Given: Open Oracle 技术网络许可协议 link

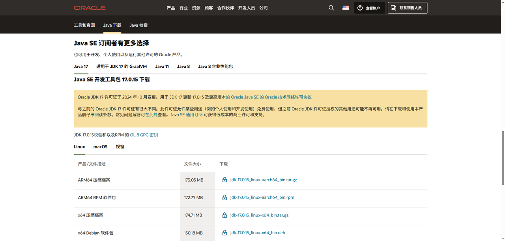Looking at the screenshot, I should [x=269, y=97].
